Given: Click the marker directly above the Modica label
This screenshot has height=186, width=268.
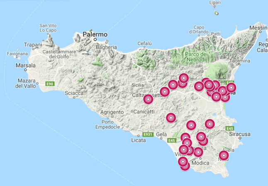Looking at the screenshot, I should (198, 152).
